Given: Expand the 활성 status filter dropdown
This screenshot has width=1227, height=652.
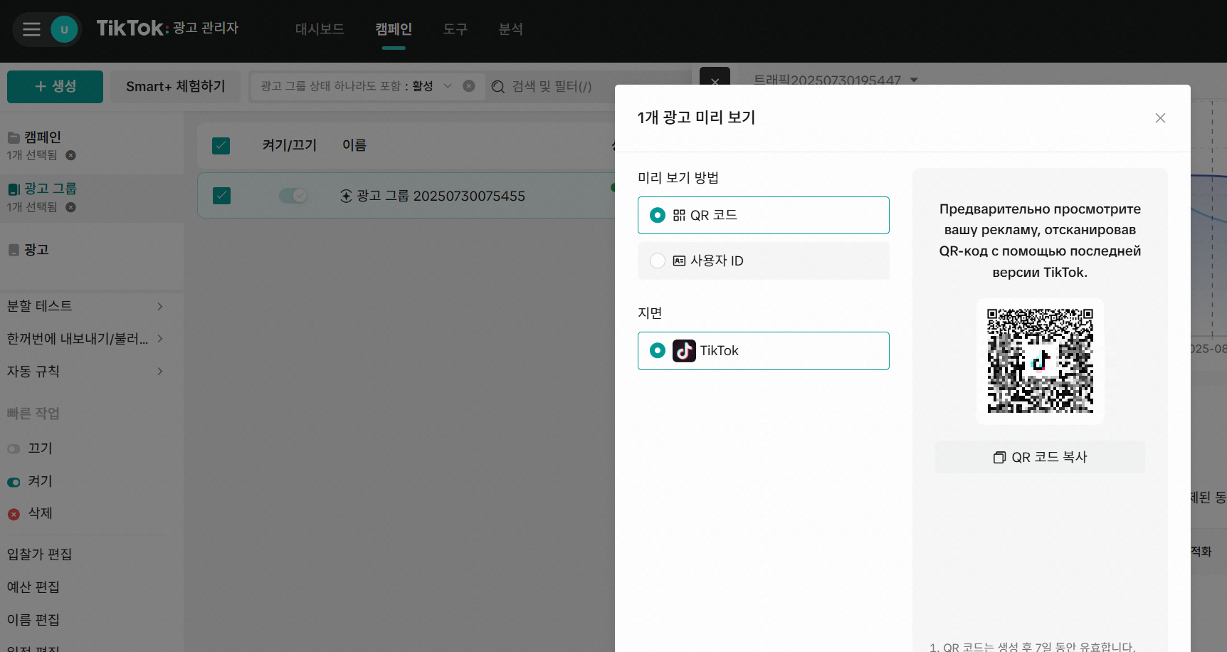Looking at the screenshot, I should (448, 86).
